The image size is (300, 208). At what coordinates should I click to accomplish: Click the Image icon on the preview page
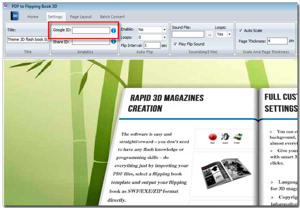tap(238, 137)
